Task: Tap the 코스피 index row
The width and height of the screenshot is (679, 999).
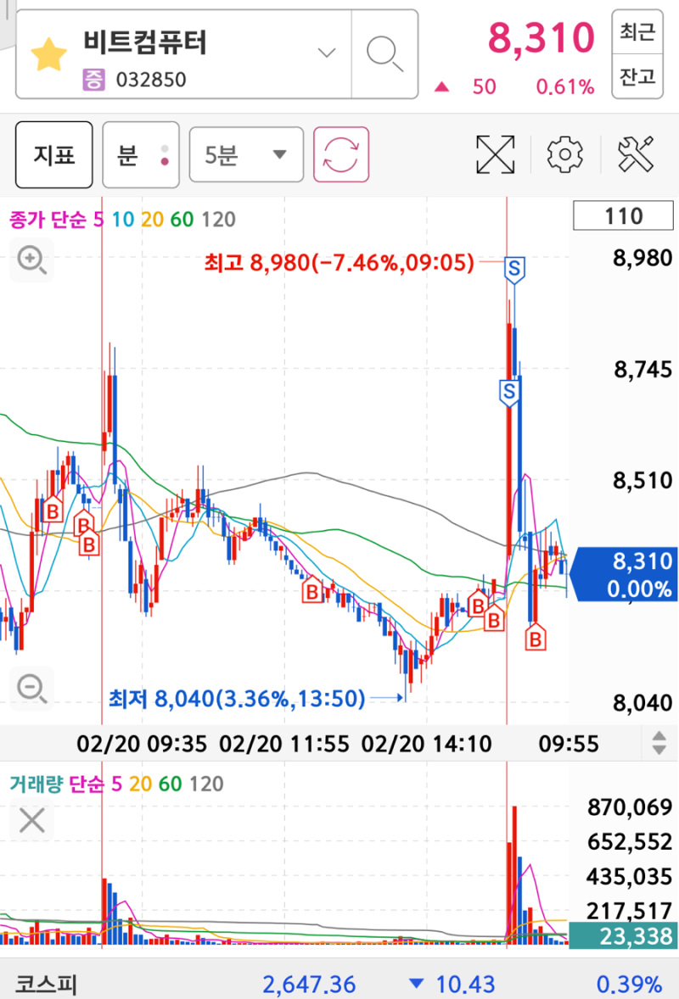Action: pyautogui.click(x=339, y=984)
